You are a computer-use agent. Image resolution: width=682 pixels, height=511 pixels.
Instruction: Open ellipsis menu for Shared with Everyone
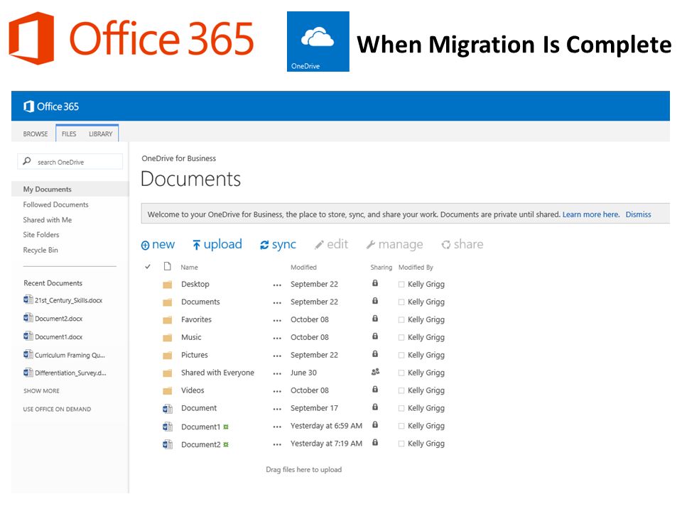277,374
